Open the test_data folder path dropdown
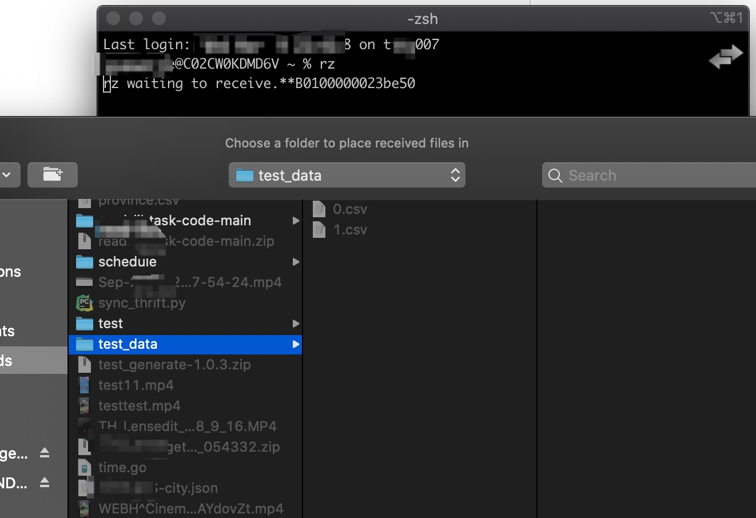This screenshot has width=756, height=518. 347,176
